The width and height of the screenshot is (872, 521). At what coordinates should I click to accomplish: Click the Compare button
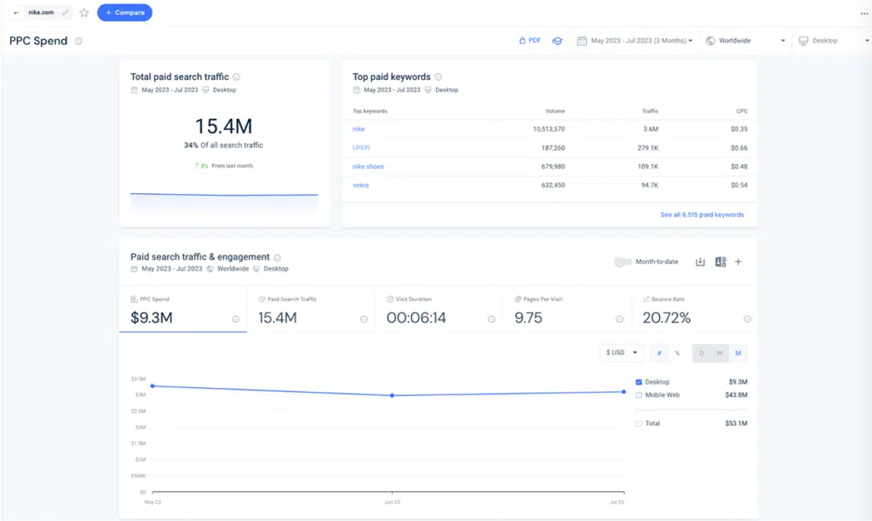(x=124, y=12)
